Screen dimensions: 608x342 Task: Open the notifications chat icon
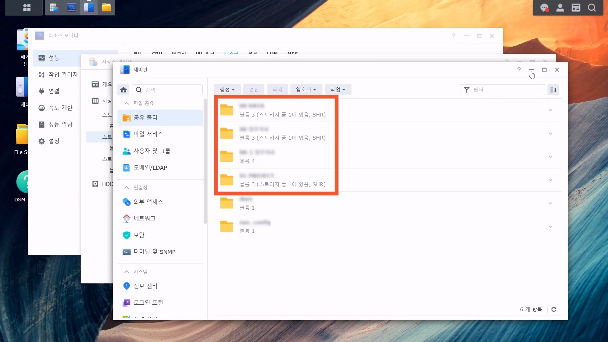click(544, 8)
